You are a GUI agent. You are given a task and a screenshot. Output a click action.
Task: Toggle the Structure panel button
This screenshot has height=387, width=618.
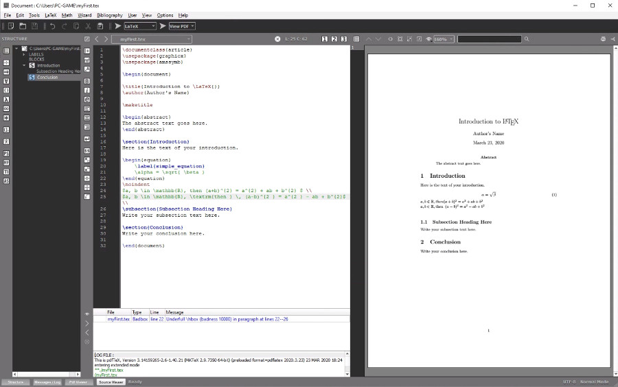(15, 382)
